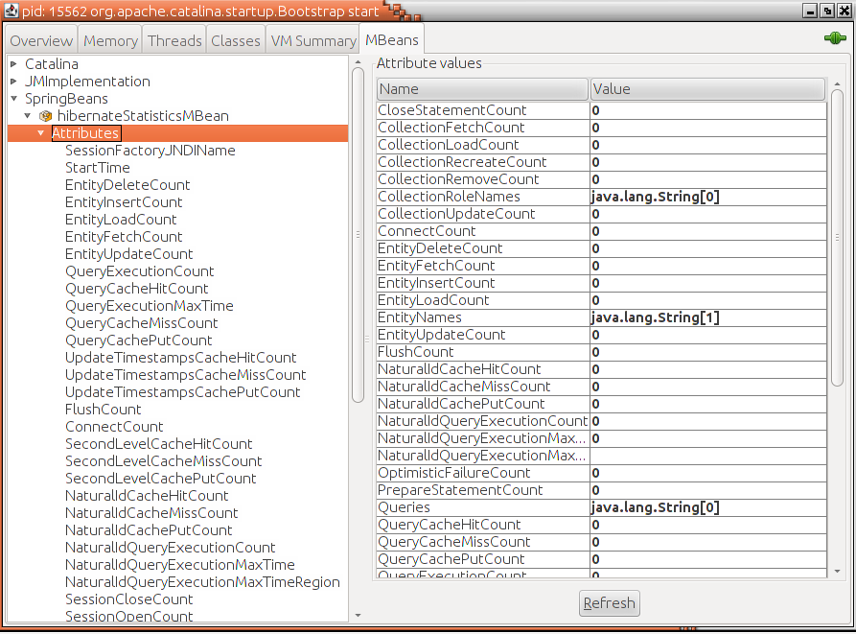
Task: Collapse the Attributes node arrow
Action: 41,133
